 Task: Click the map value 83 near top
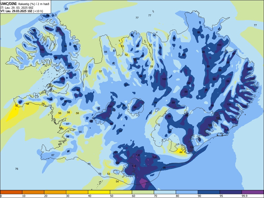click(x=67, y=9)
